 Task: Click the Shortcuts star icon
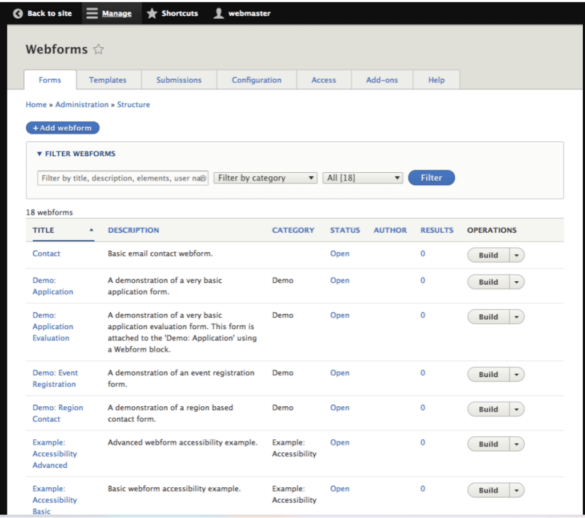pyautogui.click(x=151, y=13)
